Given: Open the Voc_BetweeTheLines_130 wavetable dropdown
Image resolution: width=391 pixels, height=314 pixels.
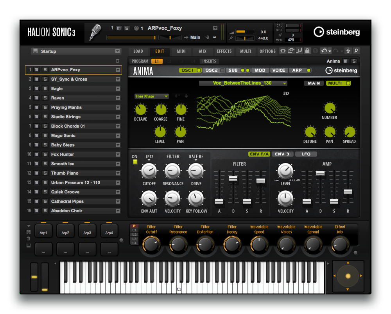Looking at the screenshot, I should 243,83.
